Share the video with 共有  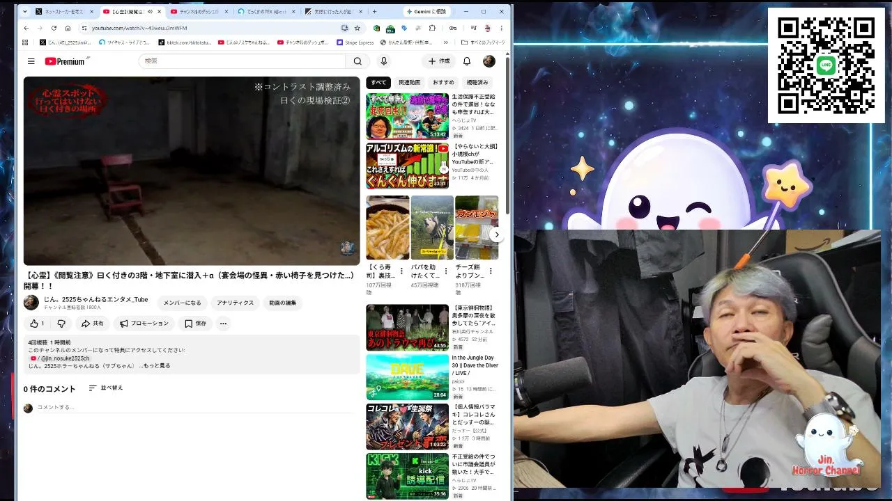93,324
